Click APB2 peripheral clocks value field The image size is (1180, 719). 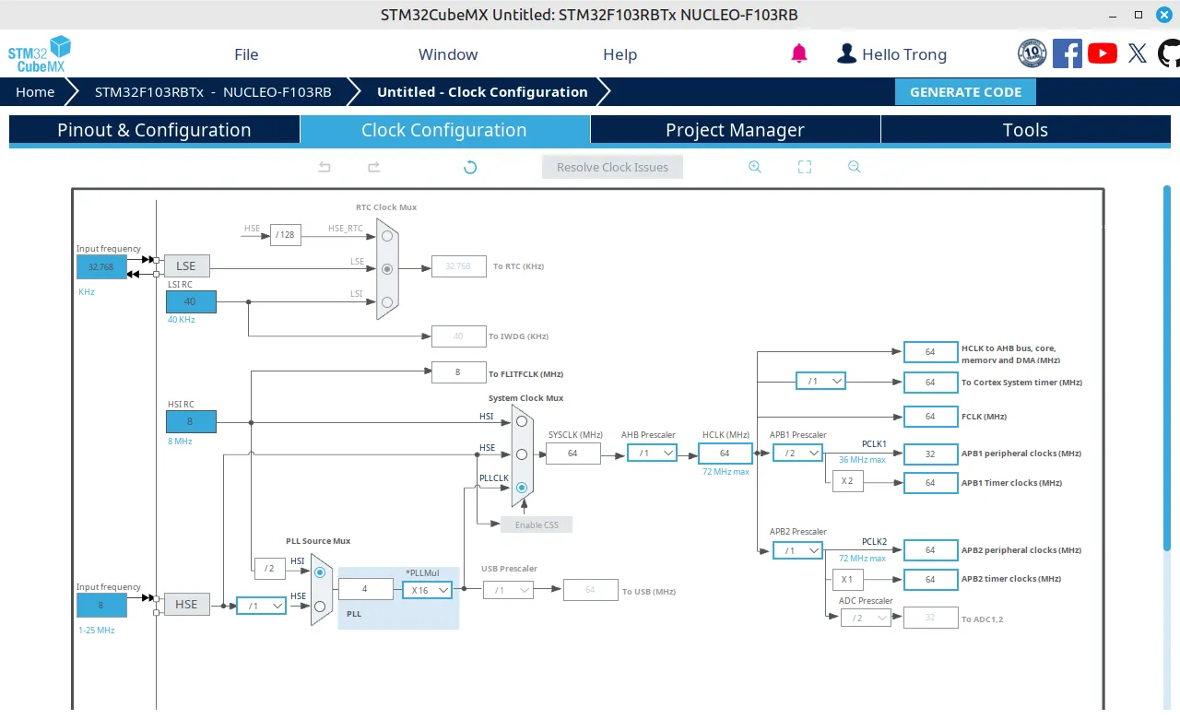click(x=930, y=550)
